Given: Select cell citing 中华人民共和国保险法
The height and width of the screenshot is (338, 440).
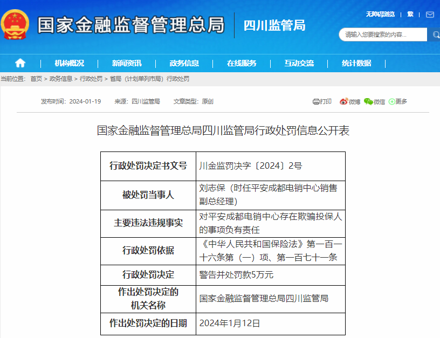Looking at the screenshot, I should click(271, 251).
